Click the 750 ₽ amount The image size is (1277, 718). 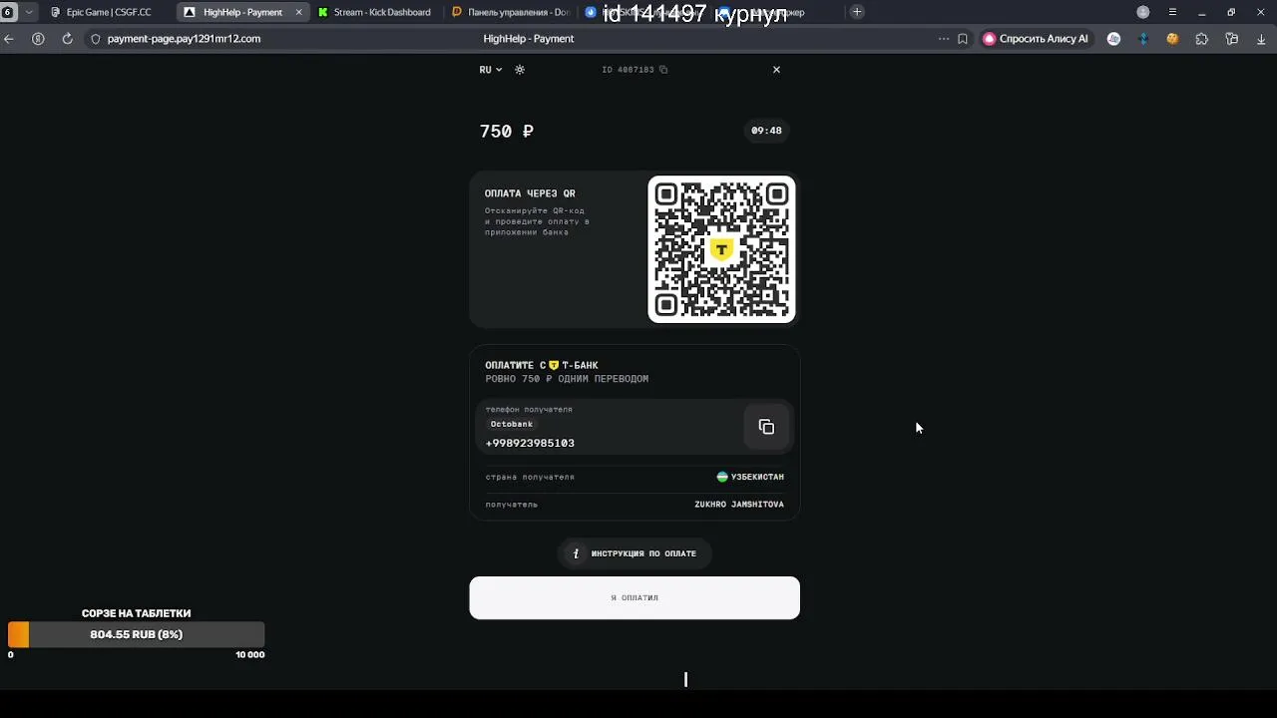[x=507, y=132]
